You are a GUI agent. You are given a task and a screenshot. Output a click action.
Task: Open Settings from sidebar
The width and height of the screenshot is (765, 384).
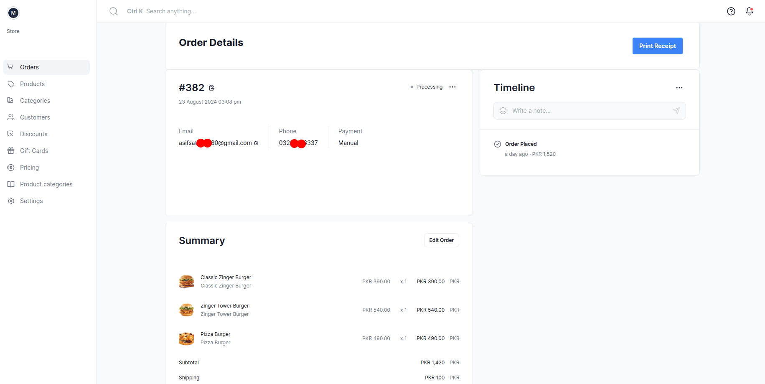tap(46, 201)
